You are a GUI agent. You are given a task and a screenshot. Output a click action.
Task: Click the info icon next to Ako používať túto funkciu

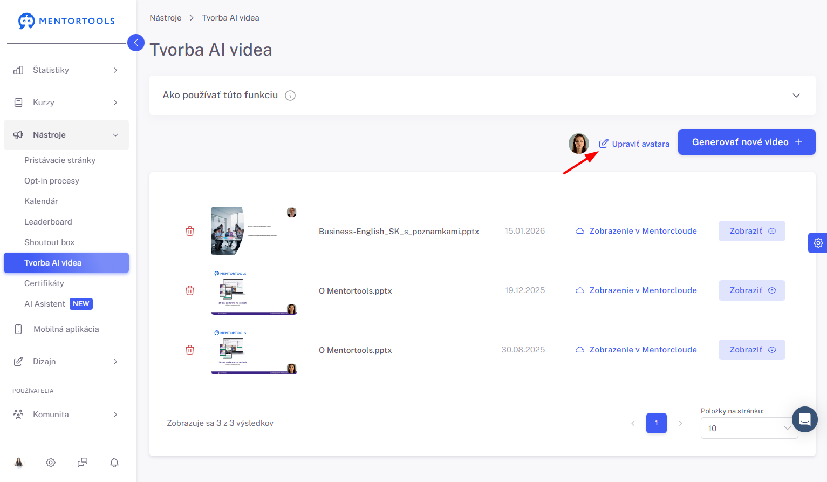pyautogui.click(x=290, y=96)
